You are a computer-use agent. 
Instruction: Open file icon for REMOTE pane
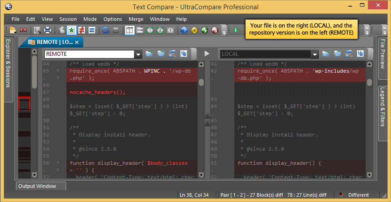tap(149, 53)
